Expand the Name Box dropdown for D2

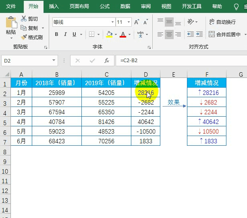pyautogui.click(x=54, y=61)
